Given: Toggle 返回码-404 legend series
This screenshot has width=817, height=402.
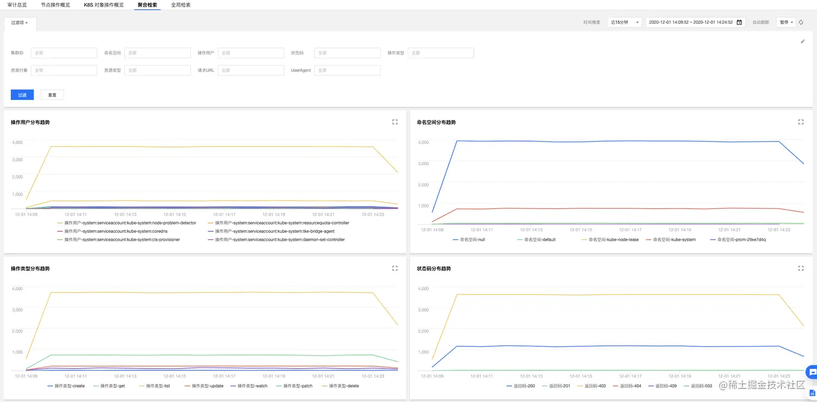Looking at the screenshot, I should 627,386.
